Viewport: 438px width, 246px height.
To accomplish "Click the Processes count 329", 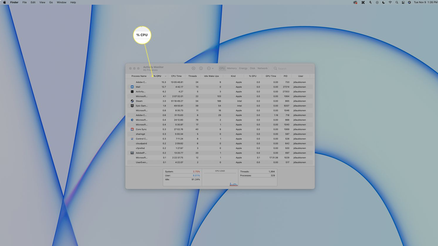I will [x=273, y=176].
